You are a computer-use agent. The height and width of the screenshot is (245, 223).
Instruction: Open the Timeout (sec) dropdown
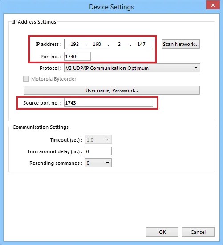click(98, 139)
